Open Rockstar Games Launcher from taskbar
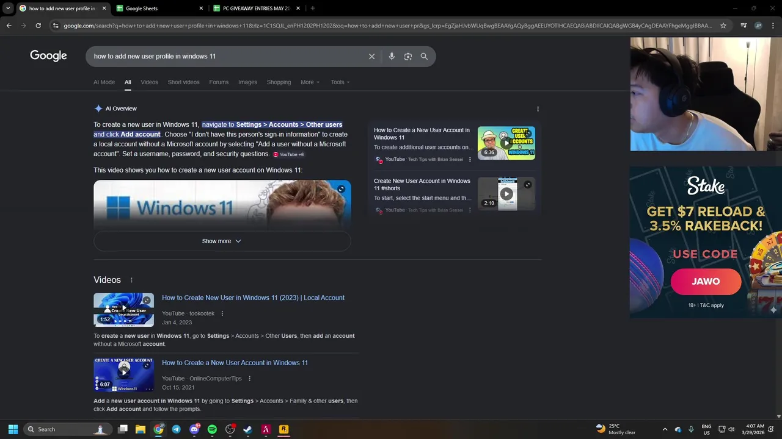This screenshot has width=782, height=439. pos(283,429)
